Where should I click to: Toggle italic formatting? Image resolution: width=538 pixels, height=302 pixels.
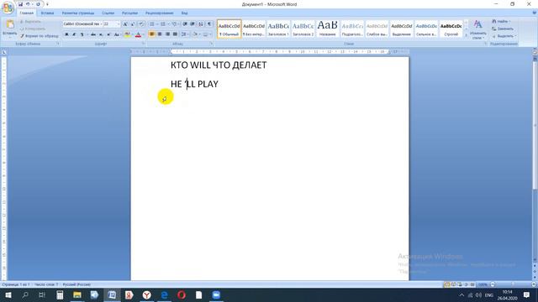point(74,34)
